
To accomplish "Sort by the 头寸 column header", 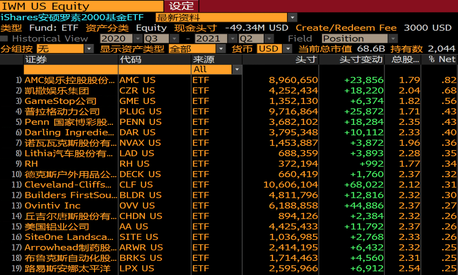I will (281, 59).
